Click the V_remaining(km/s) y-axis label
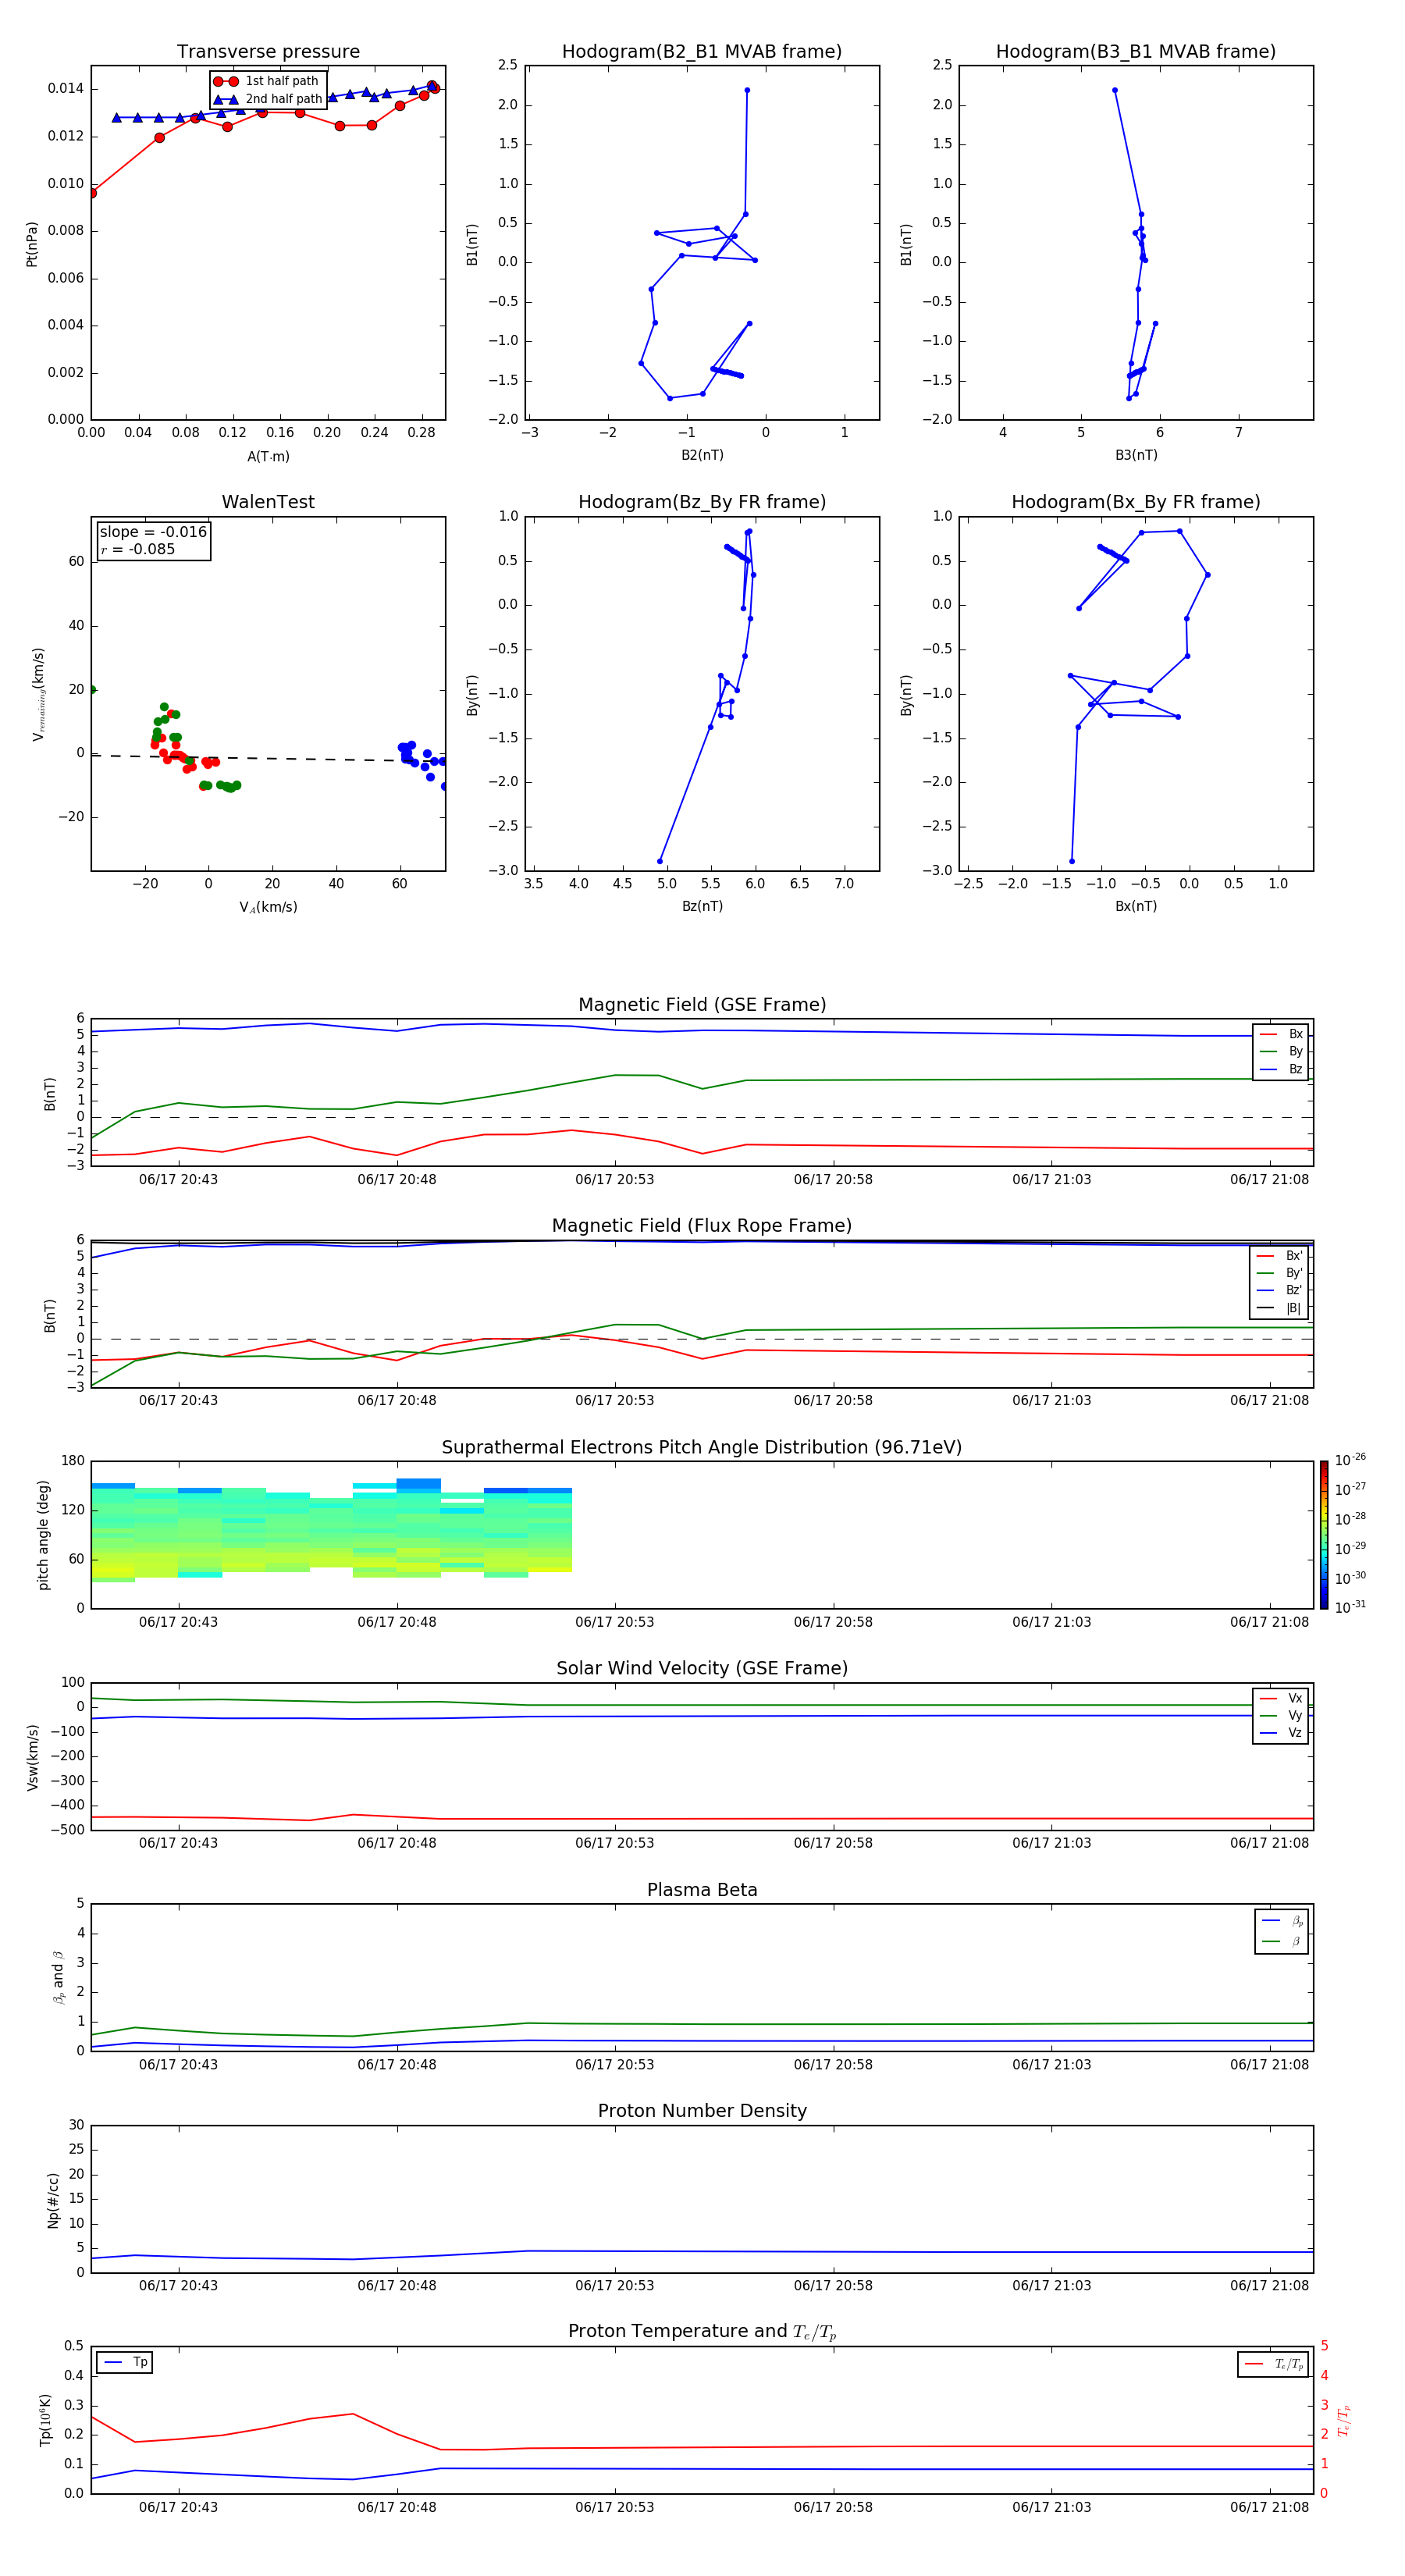This screenshot has width=1405, height=2576. [x=39, y=694]
